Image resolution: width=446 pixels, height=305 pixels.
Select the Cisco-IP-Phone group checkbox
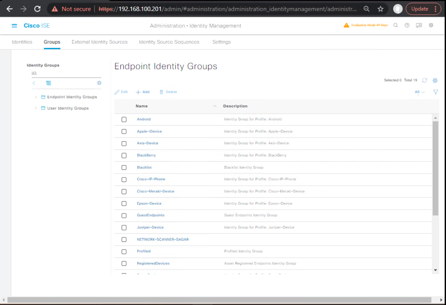click(124, 180)
